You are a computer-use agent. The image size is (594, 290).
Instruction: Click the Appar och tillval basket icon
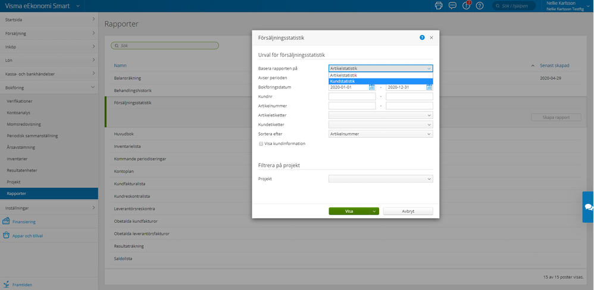tap(6, 235)
